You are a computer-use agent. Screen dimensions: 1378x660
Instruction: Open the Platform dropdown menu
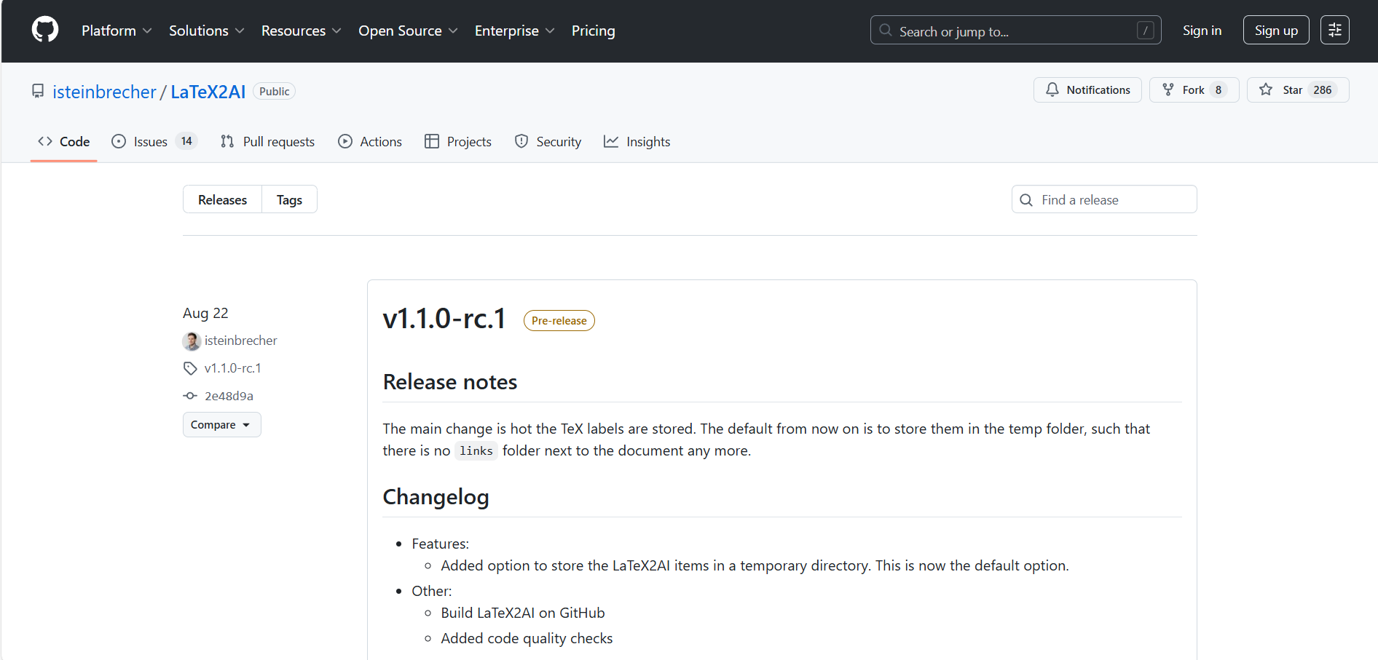117,31
